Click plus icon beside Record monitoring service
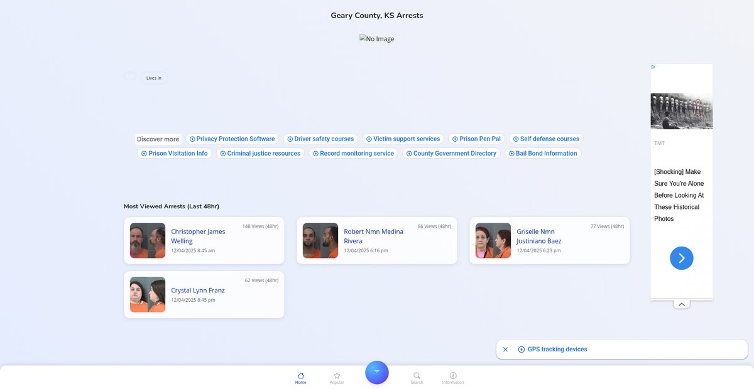Image resolution: width=754 pixels, height=389 pixels. pyautogui.click(x=315, y=154)
